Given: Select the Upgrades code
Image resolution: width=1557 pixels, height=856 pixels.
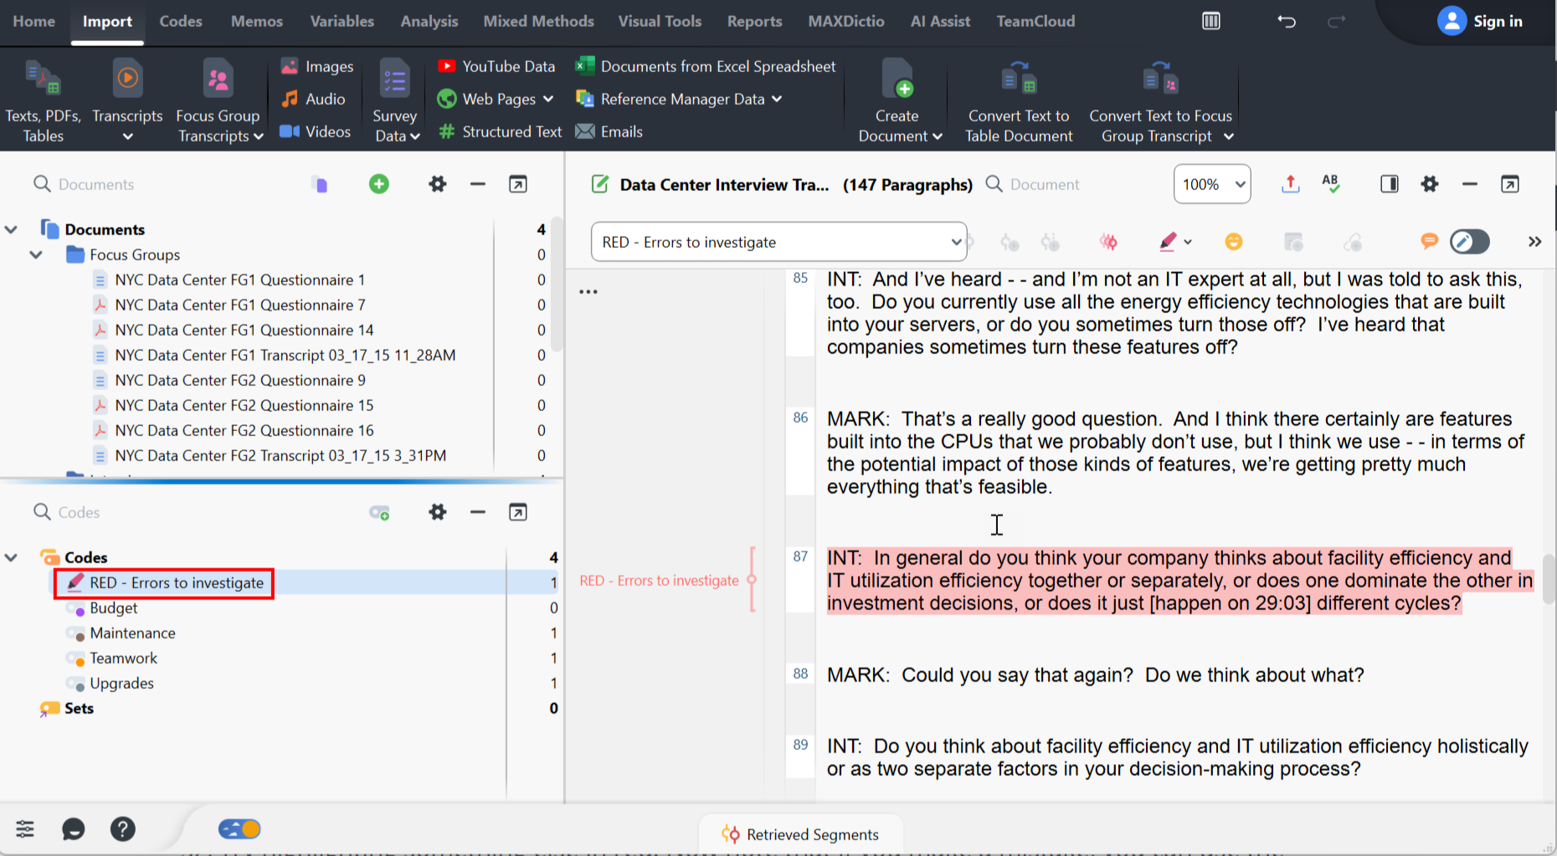Looking at the screenshot, I should 121,683.
